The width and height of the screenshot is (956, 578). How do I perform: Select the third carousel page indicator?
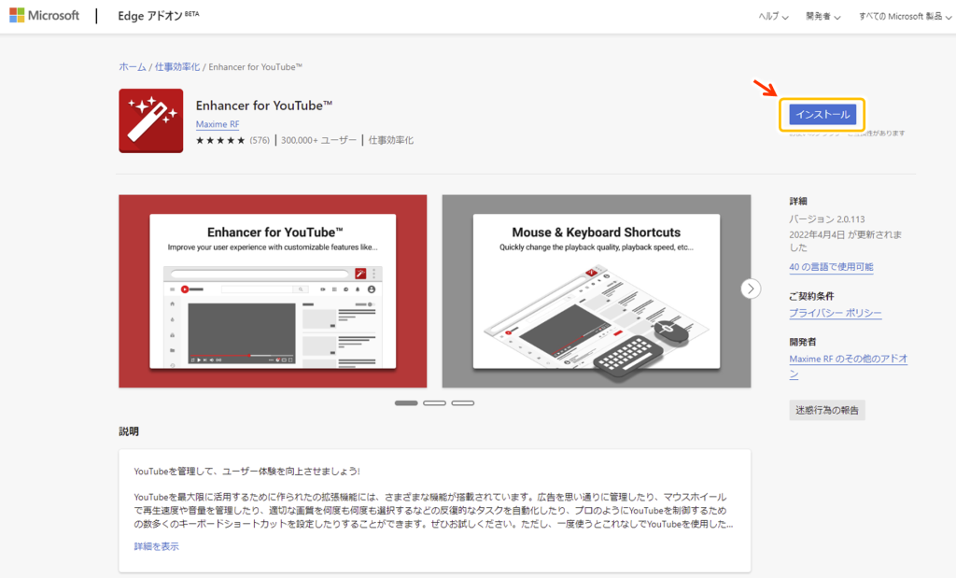(x=462, y=403)
